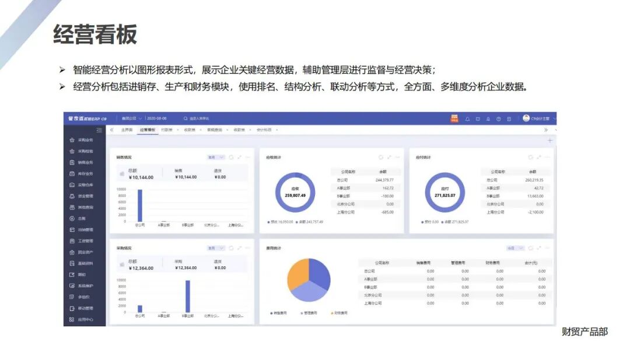The width and height of the screenshot is (630, 355).
Task: Open the notification bell in top bar
Action: 467,119
